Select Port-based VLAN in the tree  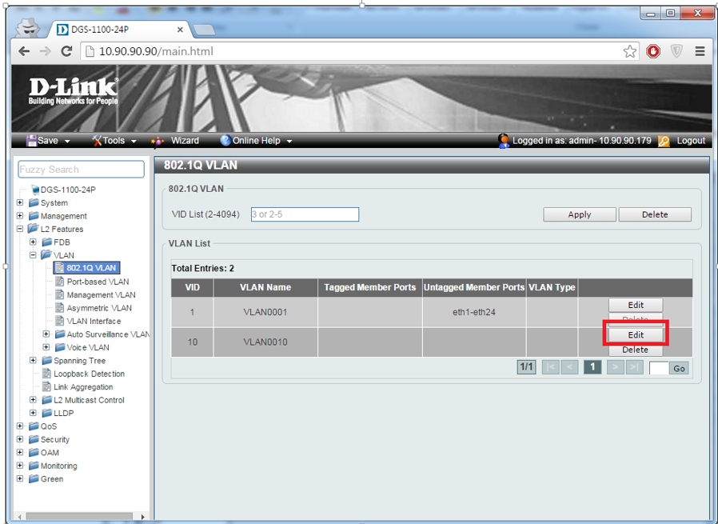tap(98, 282)
